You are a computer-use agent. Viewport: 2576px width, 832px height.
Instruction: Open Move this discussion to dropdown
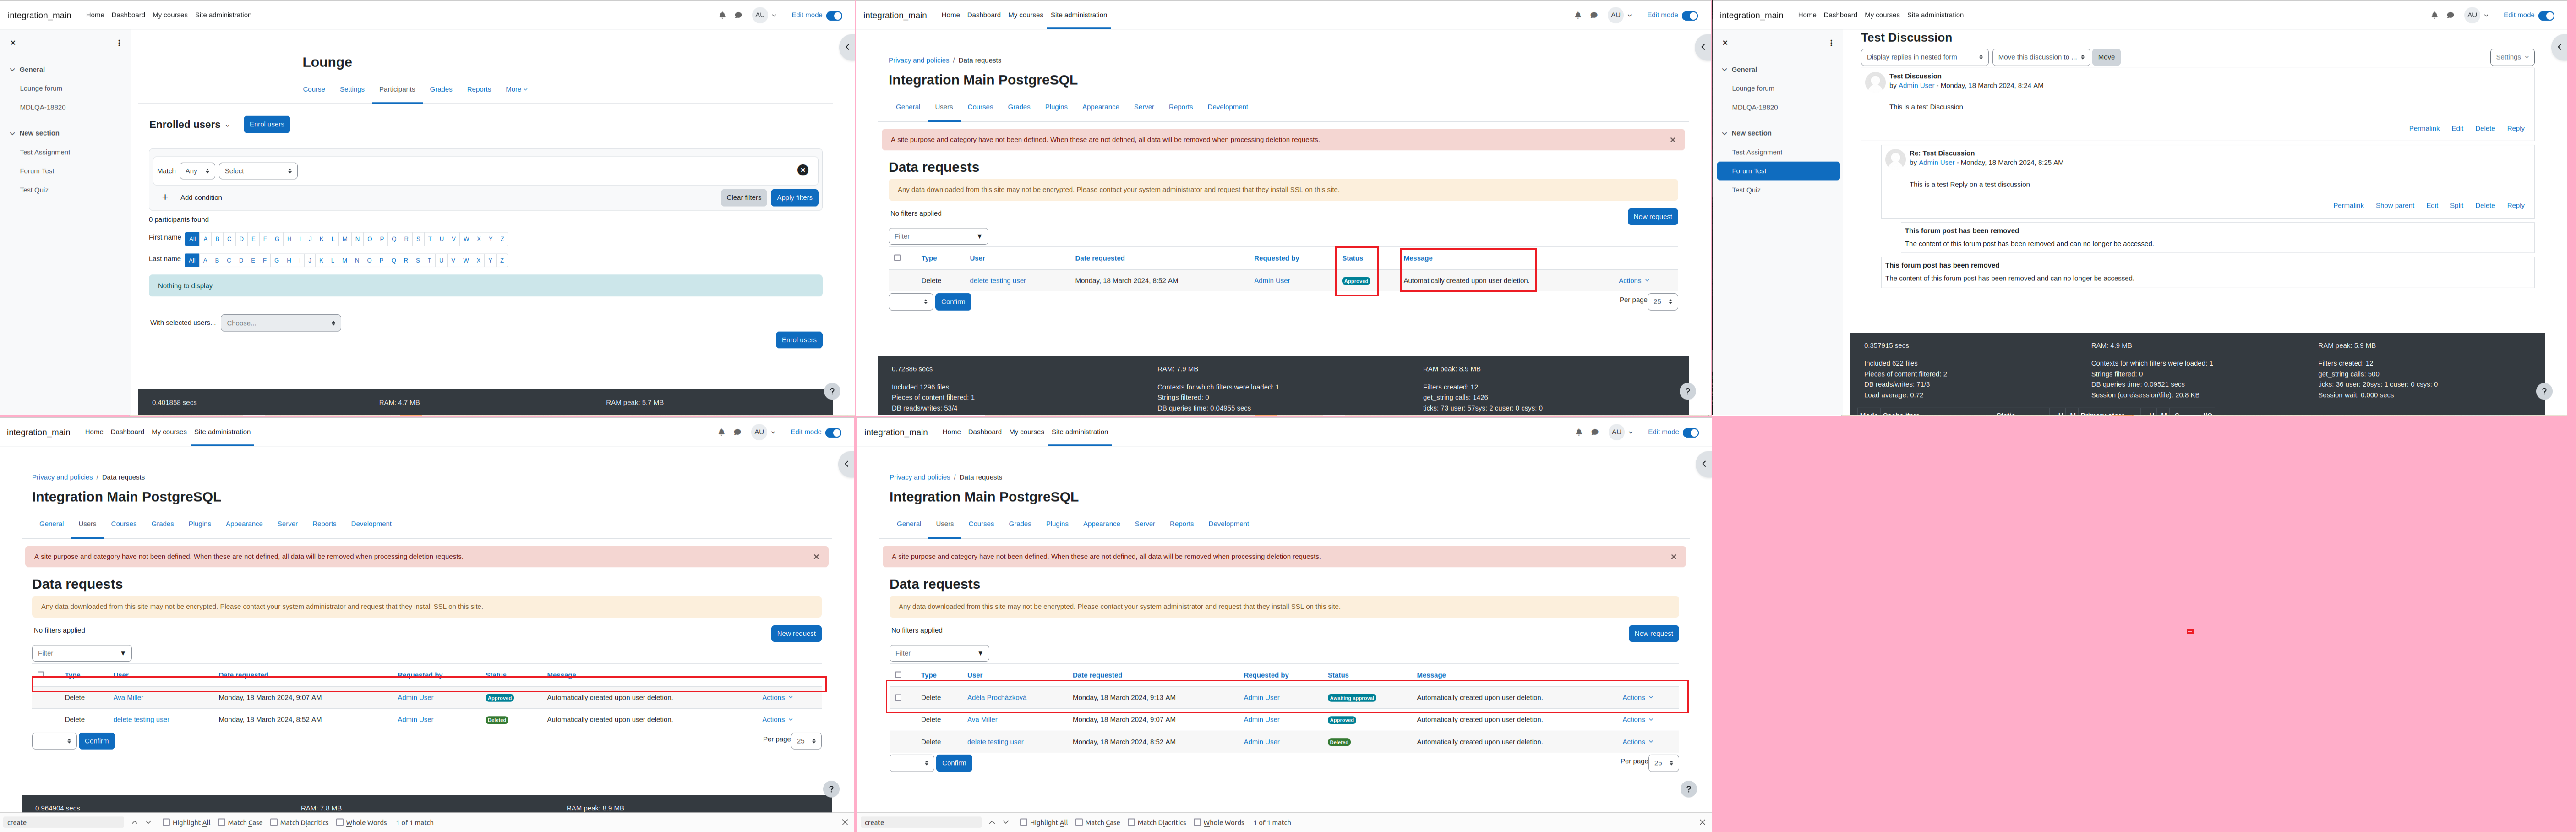pyautogui.click(x=2041, y=57)
